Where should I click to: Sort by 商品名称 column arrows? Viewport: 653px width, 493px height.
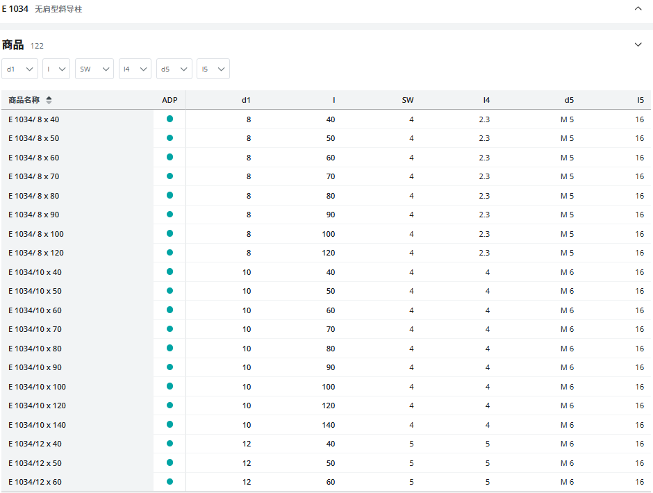coord(49,100)
